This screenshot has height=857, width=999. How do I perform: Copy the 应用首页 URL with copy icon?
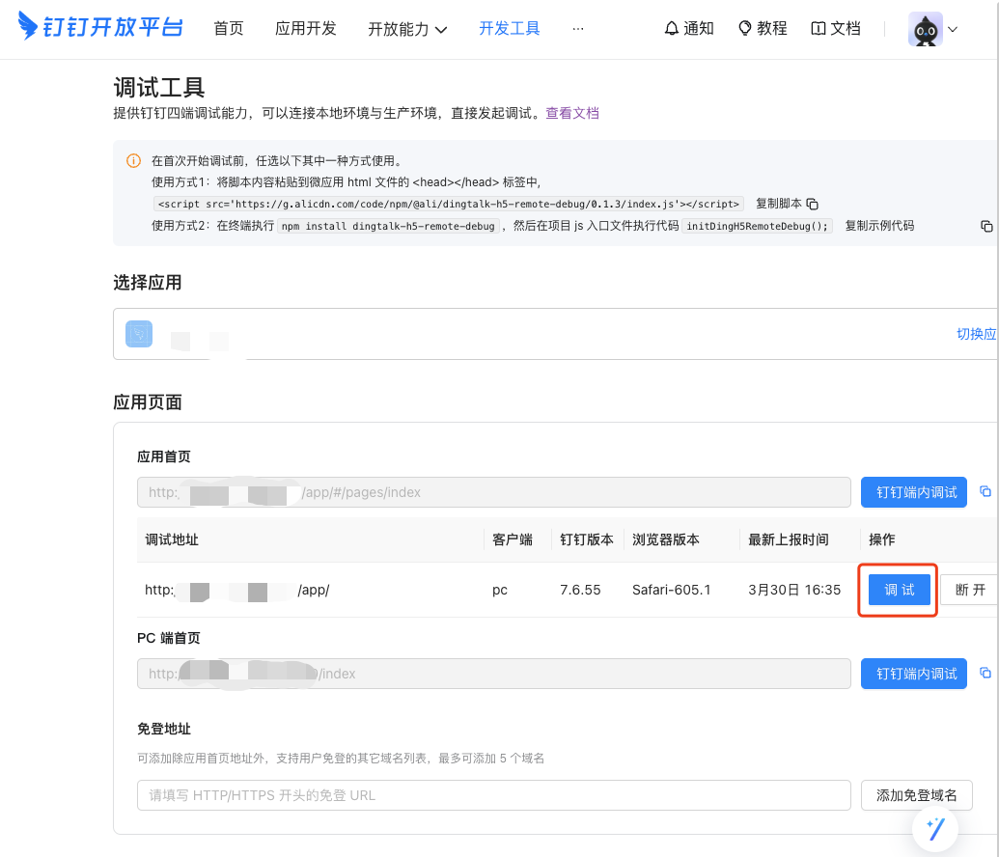[985, 492]
